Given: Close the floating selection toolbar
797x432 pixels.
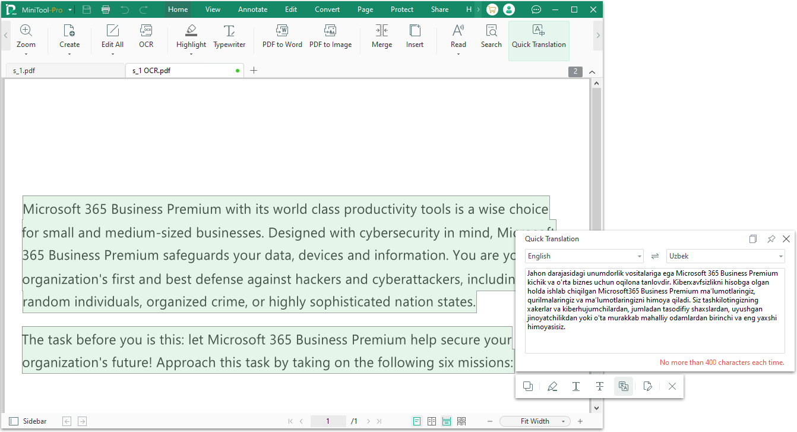Looking at the screenshot, I should 672,386.
